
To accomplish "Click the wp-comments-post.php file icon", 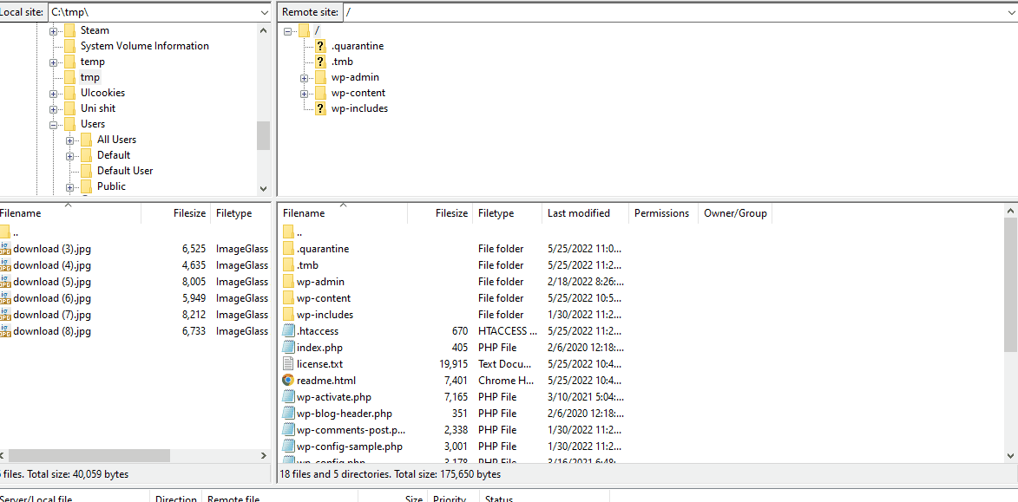I will tap(288, 429).
